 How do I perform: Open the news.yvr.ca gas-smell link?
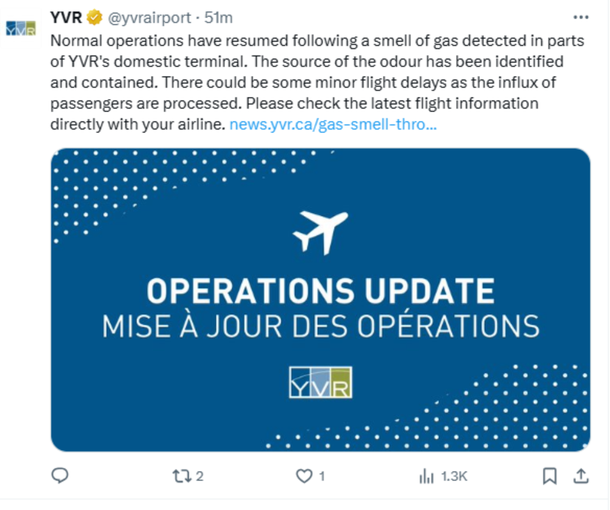[x=333, y=125]
